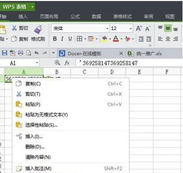
Task: Click formula bar with 369258147369258147
Action: [x=129, y=63]
